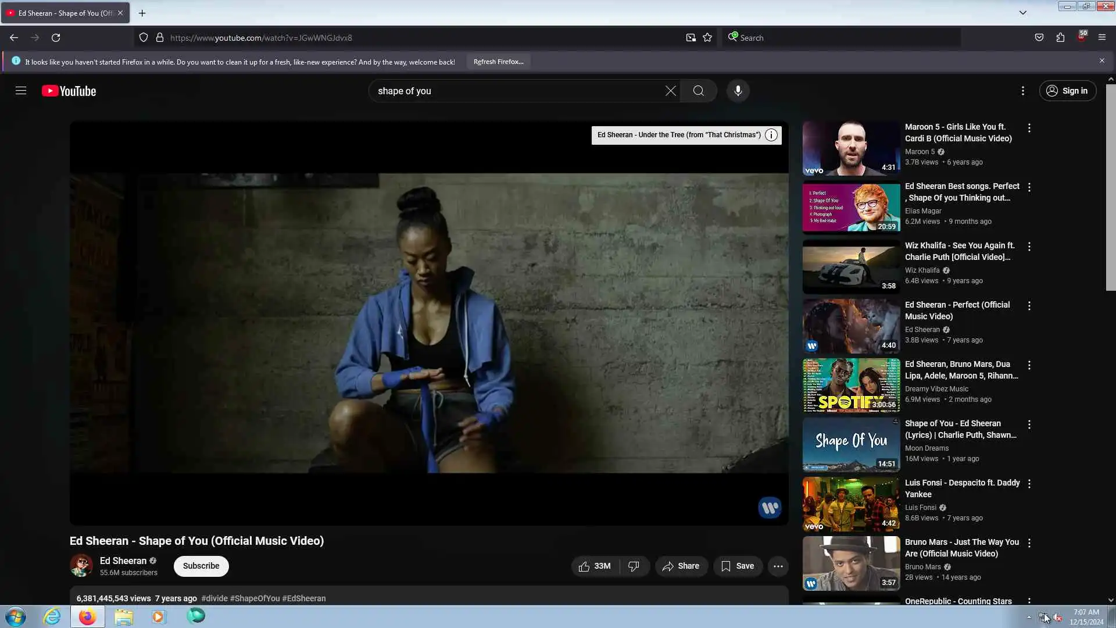1116x628 pixels.
Task: Click the search magnifier button
Action: tap(698, 91)
